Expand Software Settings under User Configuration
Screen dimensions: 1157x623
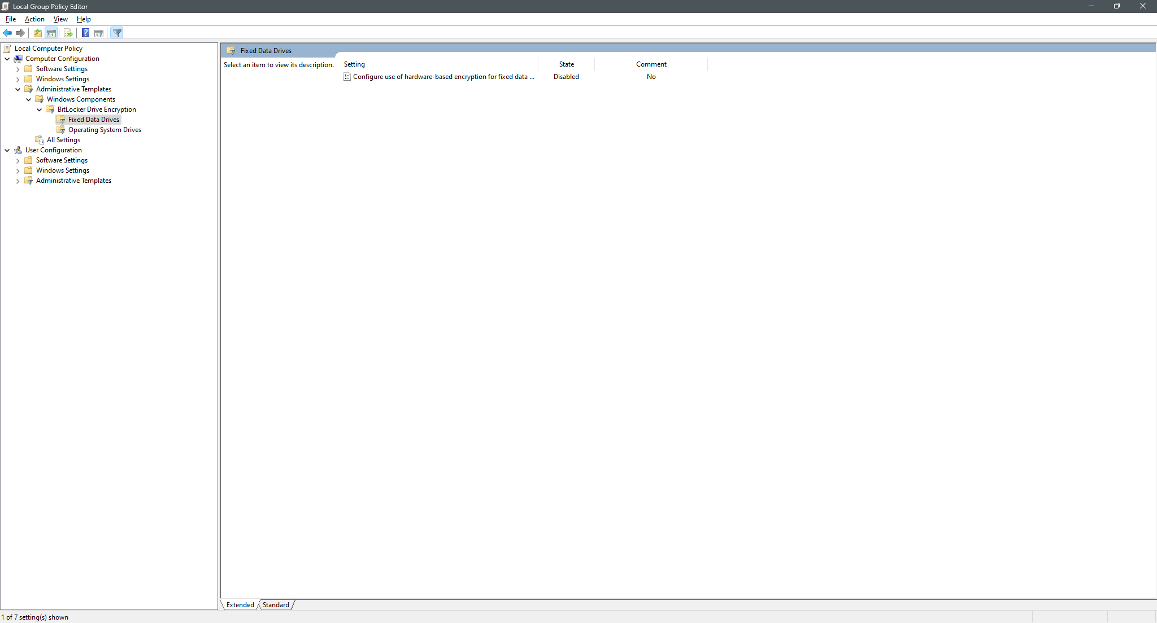click(18, 160)
